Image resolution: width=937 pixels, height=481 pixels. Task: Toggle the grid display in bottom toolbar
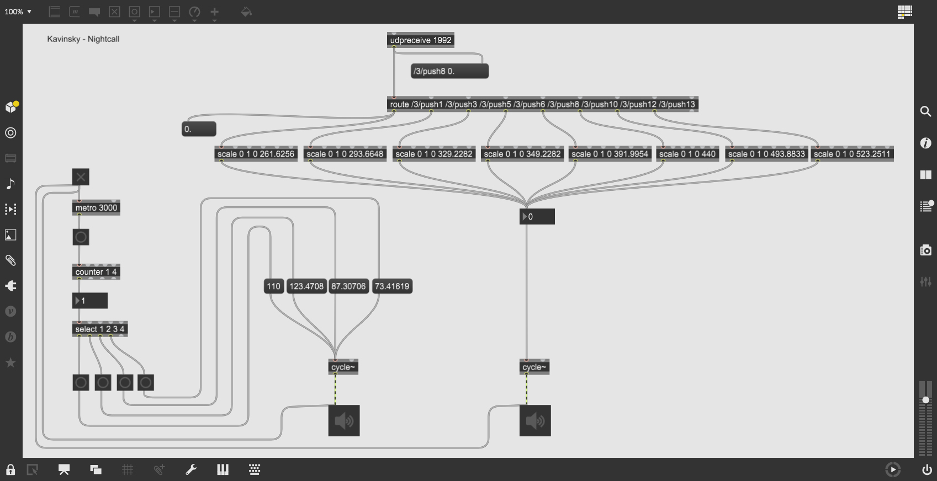coord(128,469)
